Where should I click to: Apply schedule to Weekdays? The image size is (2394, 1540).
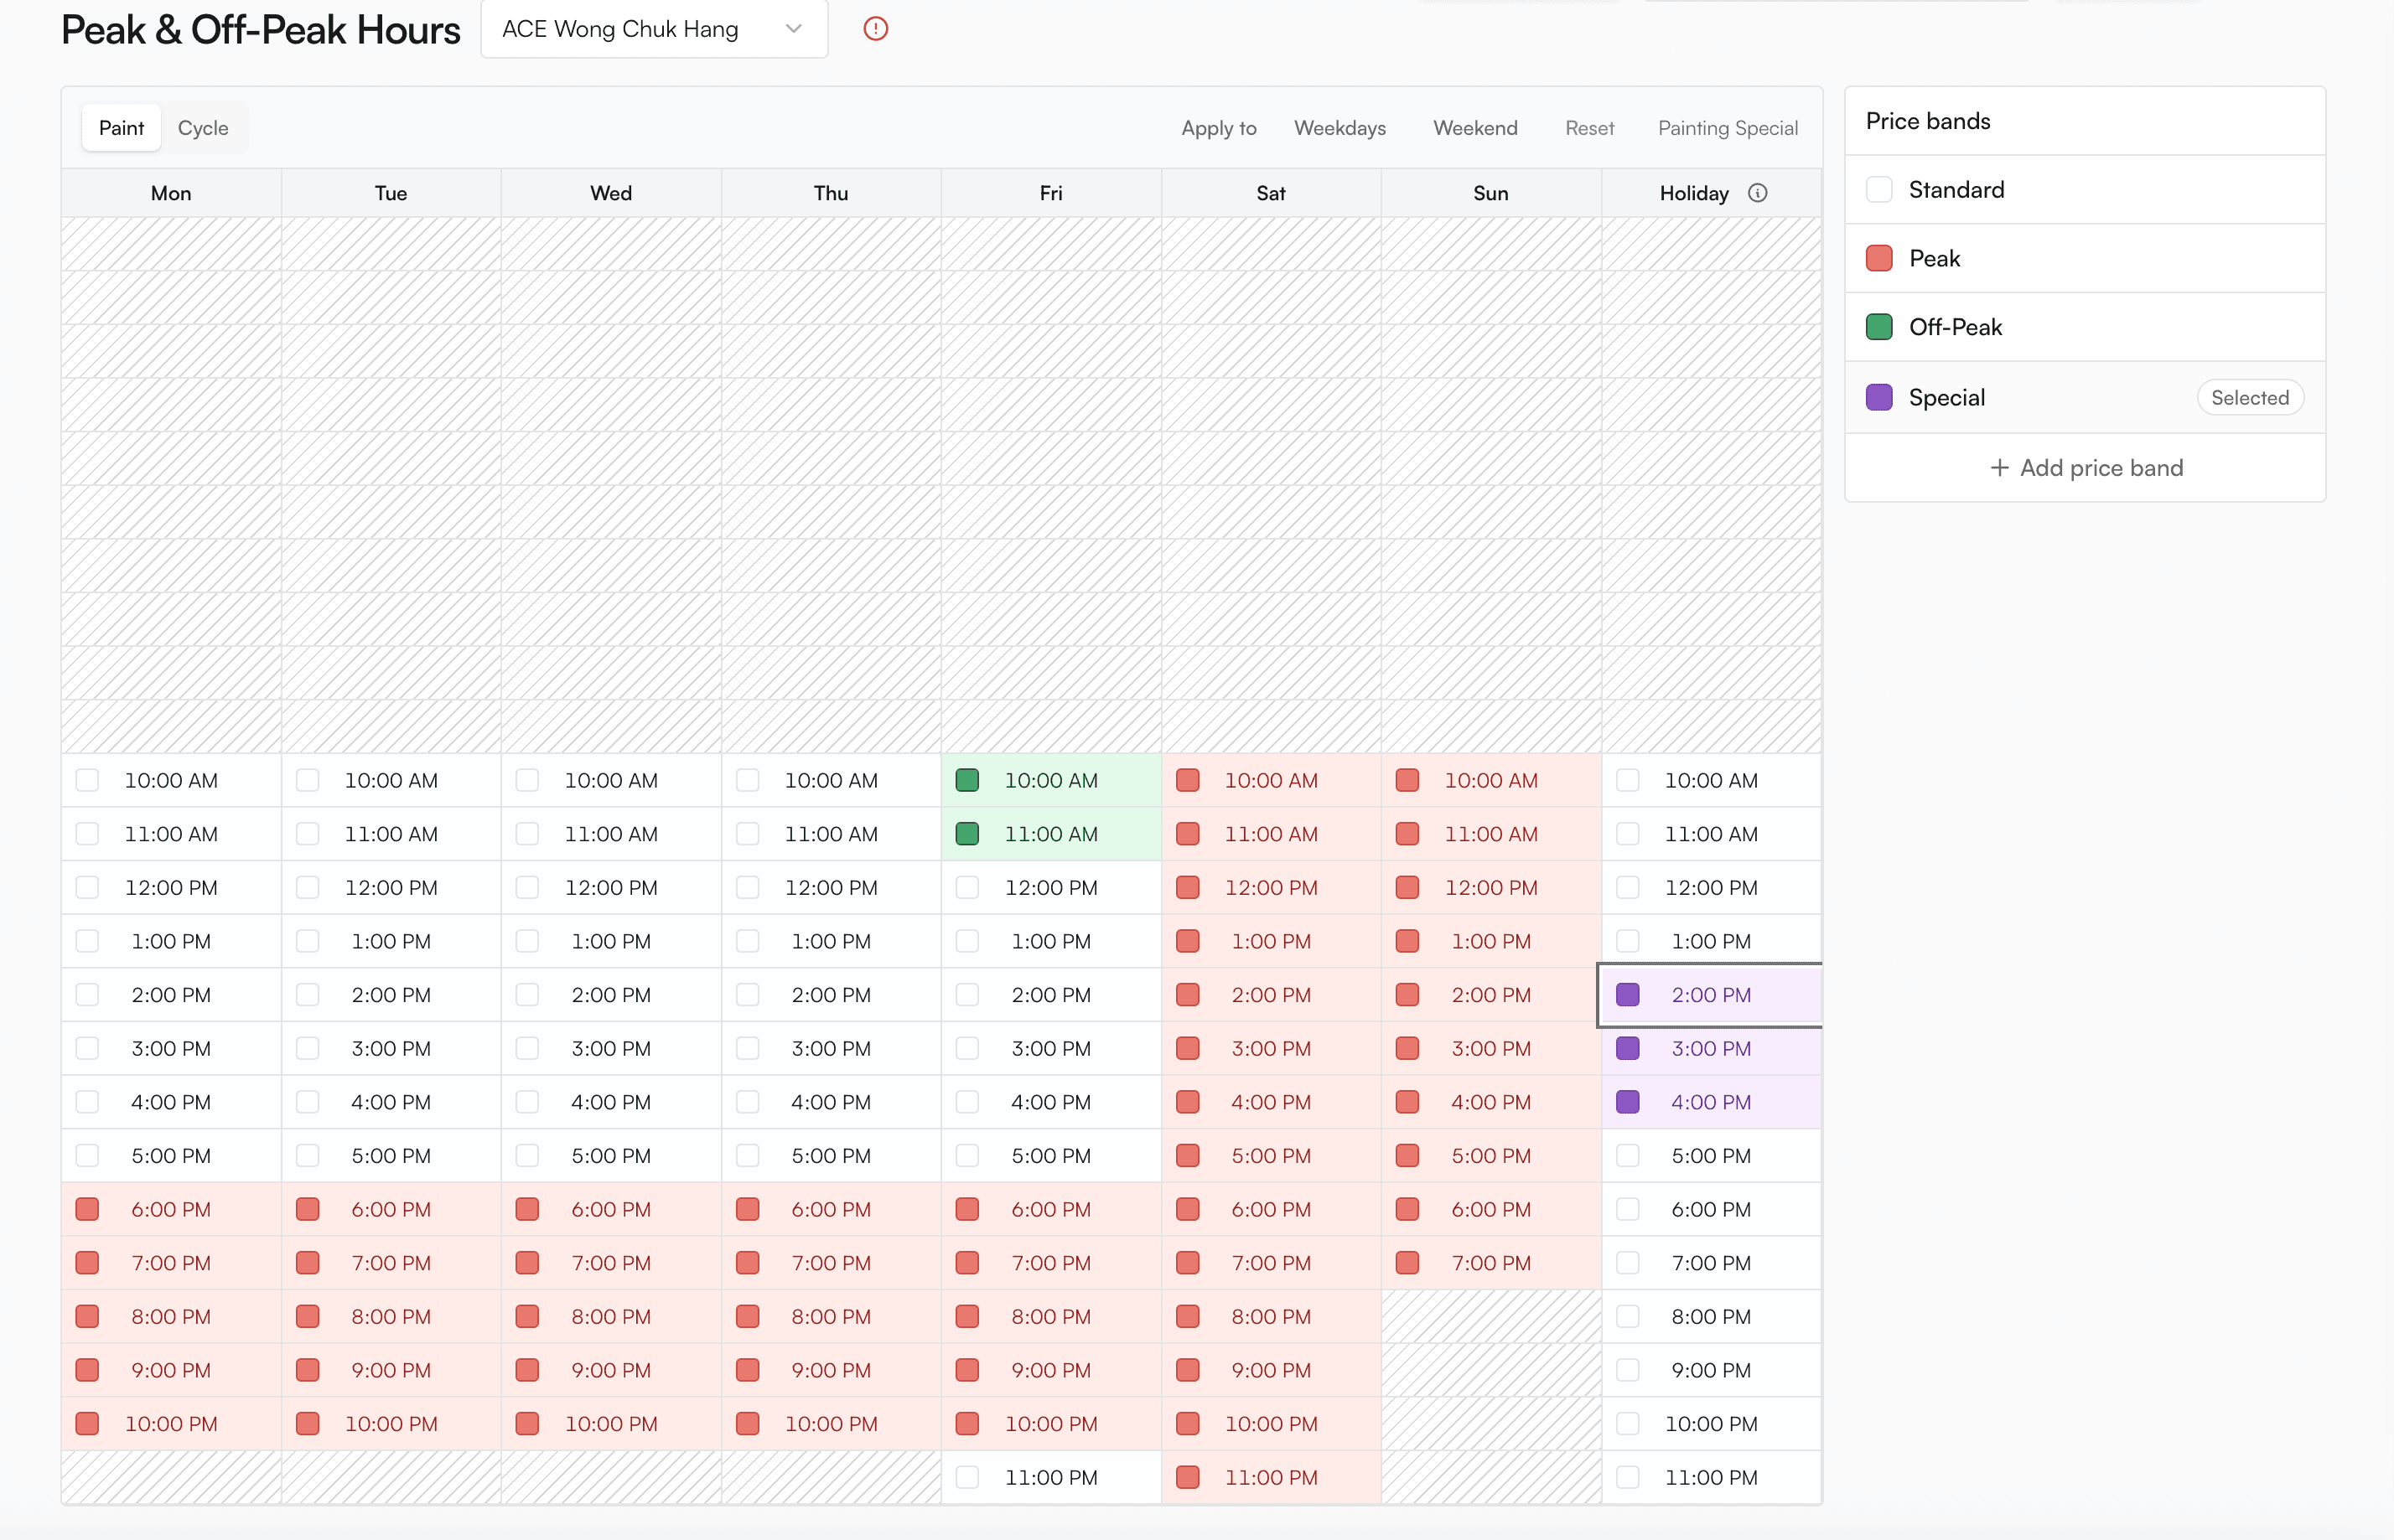(x=1339, y=128)
